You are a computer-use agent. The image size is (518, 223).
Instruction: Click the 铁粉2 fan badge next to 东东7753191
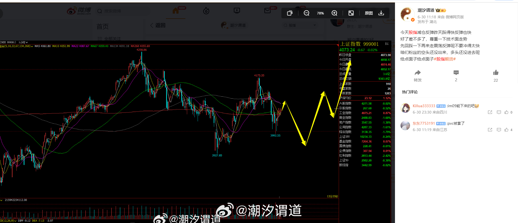pyautogui.click(x=441, y=124)
